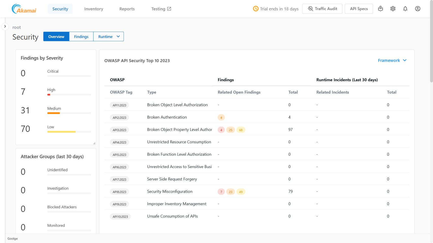Click the Medium severity orange bar
This screenshot has height=243, width=433.
pos(54,113)
